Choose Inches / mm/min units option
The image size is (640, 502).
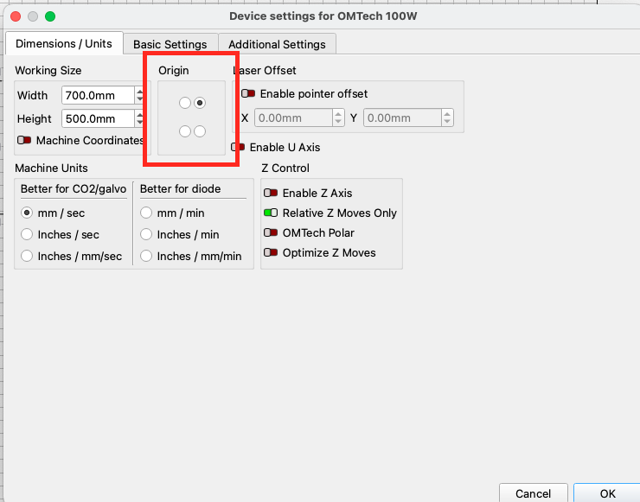point(146,256)
